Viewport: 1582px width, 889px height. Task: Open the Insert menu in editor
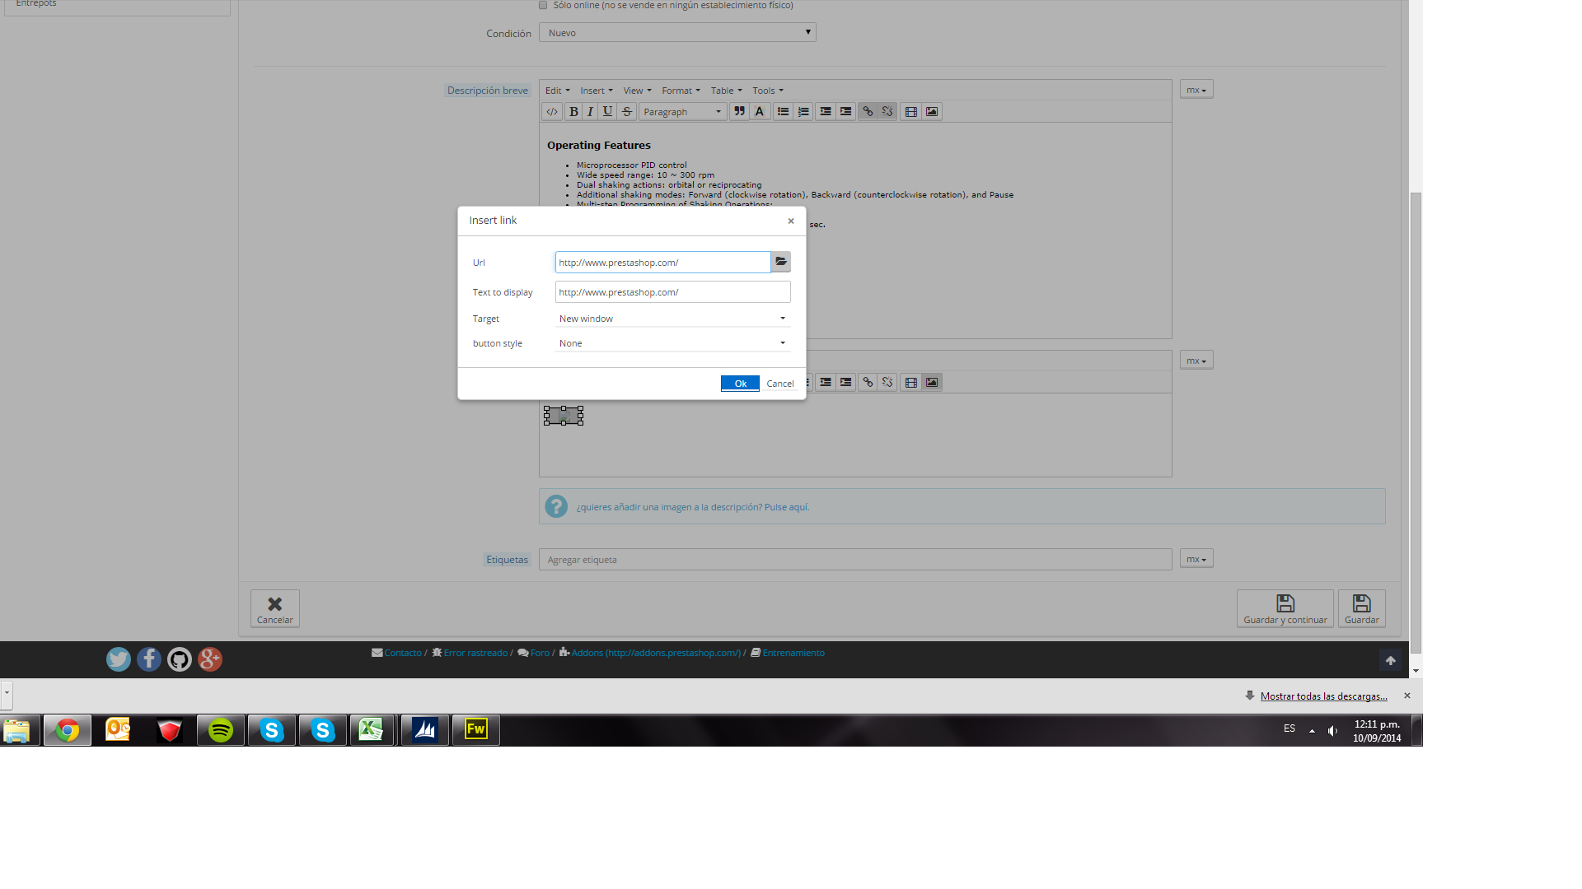[x=596, y=91]
